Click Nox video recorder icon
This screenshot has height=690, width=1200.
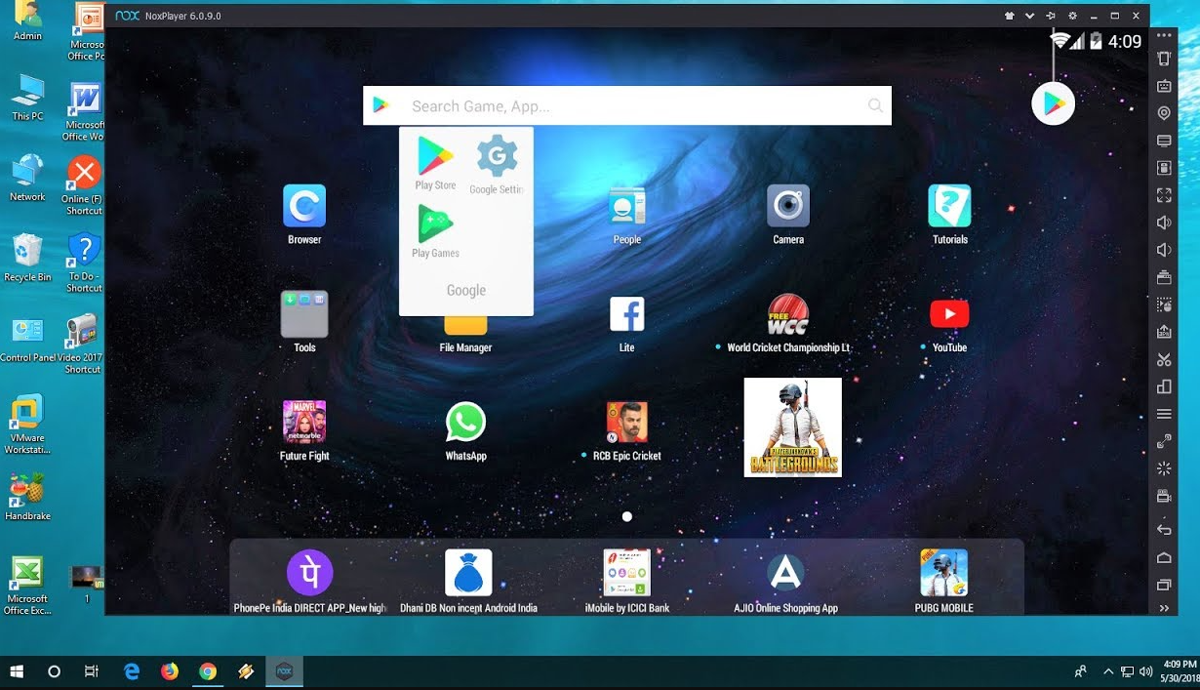tap(1164, 496)
